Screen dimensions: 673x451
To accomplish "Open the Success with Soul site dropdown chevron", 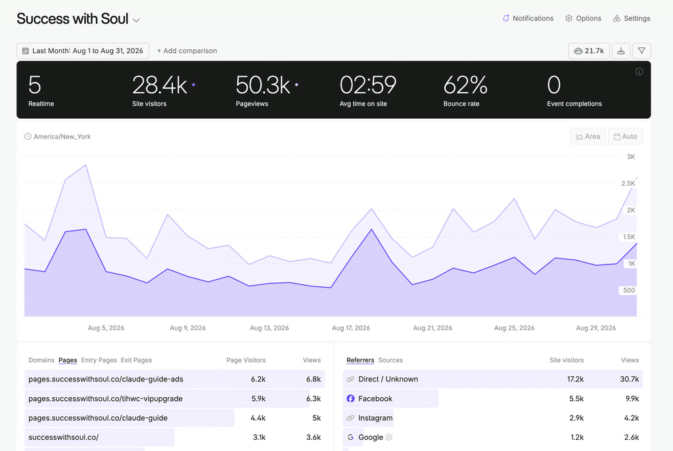I will tap(136, 20).
